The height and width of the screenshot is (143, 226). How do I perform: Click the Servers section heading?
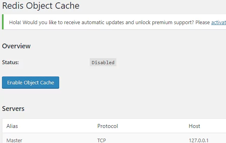click(13, 109)
